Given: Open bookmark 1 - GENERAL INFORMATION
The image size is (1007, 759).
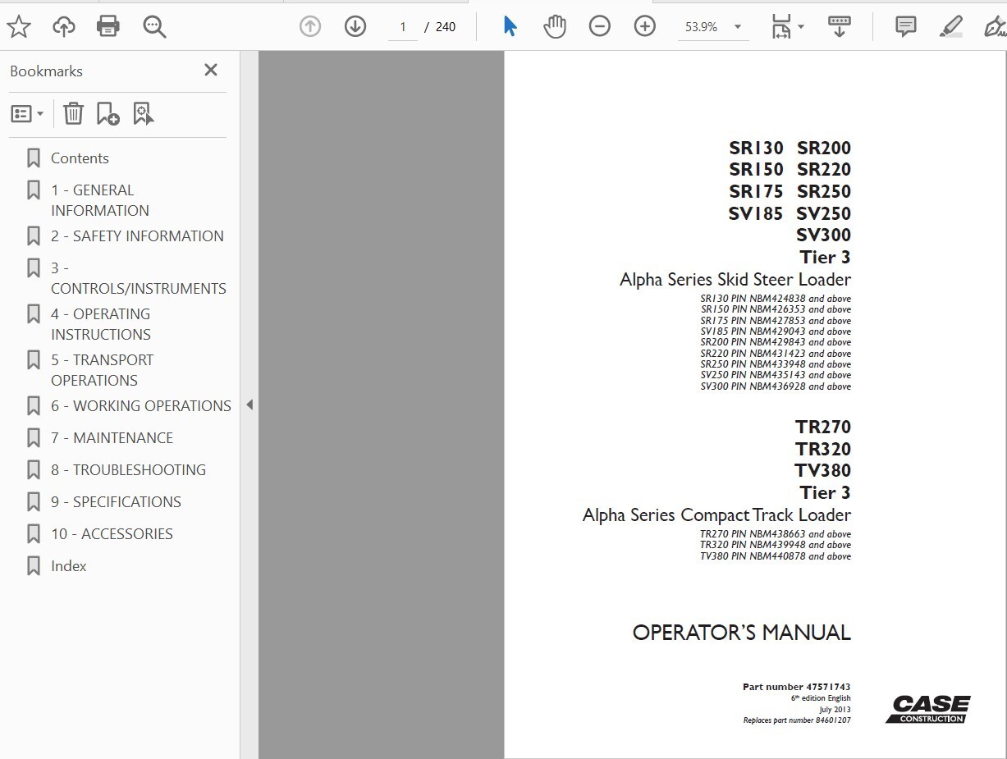Looking at the screenshot, I should pos(100,200).
